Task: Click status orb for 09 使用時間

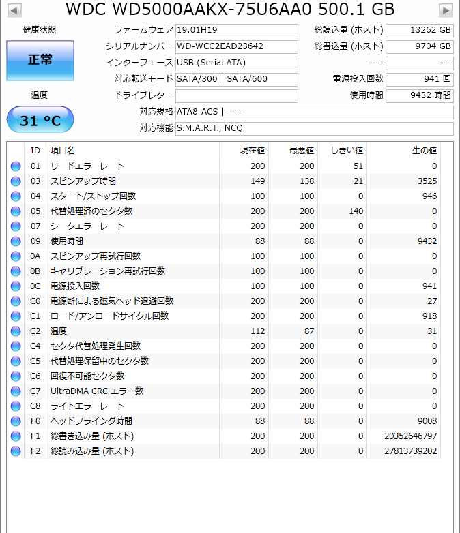Action: [16, 241]
